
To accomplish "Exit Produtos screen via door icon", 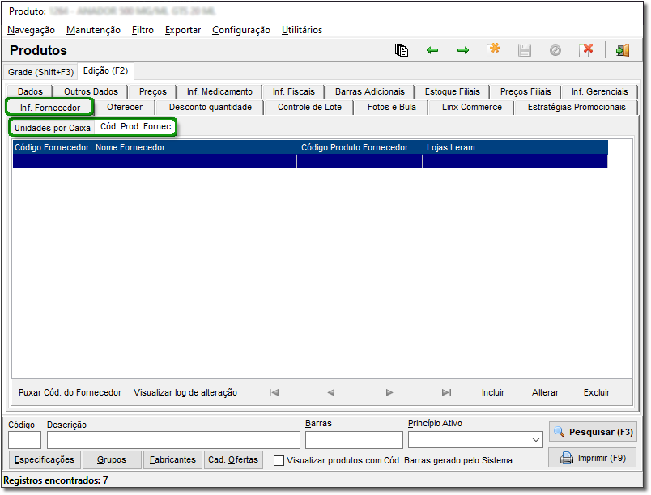I will pos(623,50).
